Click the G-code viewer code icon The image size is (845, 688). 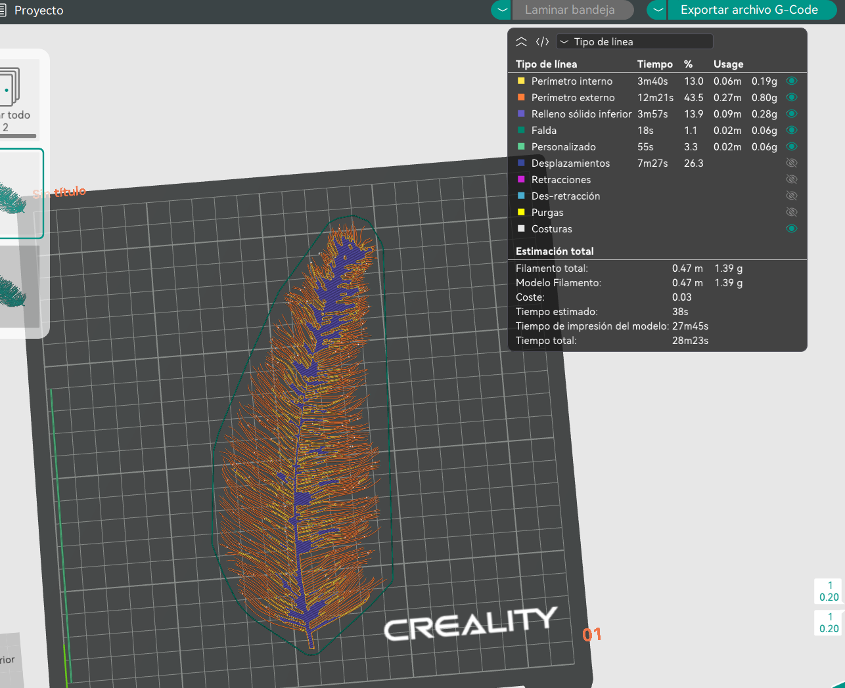pos(542,42)
